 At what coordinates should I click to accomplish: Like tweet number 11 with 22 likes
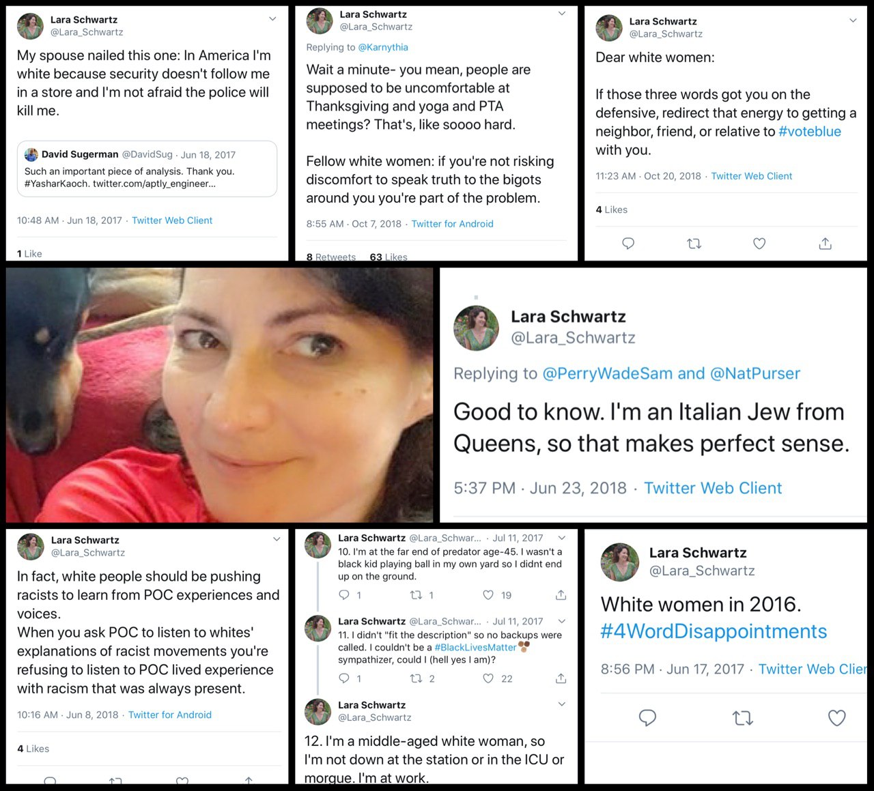488,678
